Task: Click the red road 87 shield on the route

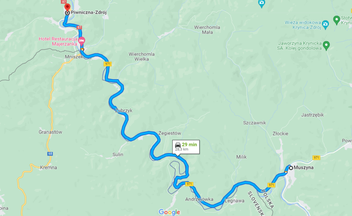Action: 79,27
